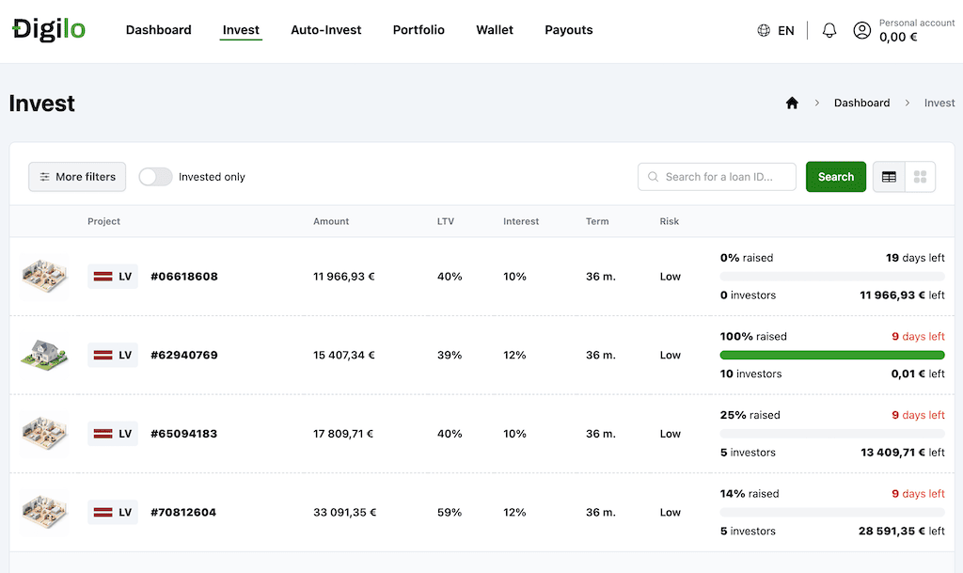Go to the Portfolio tab
963x573 pixels.
[418, 29]
